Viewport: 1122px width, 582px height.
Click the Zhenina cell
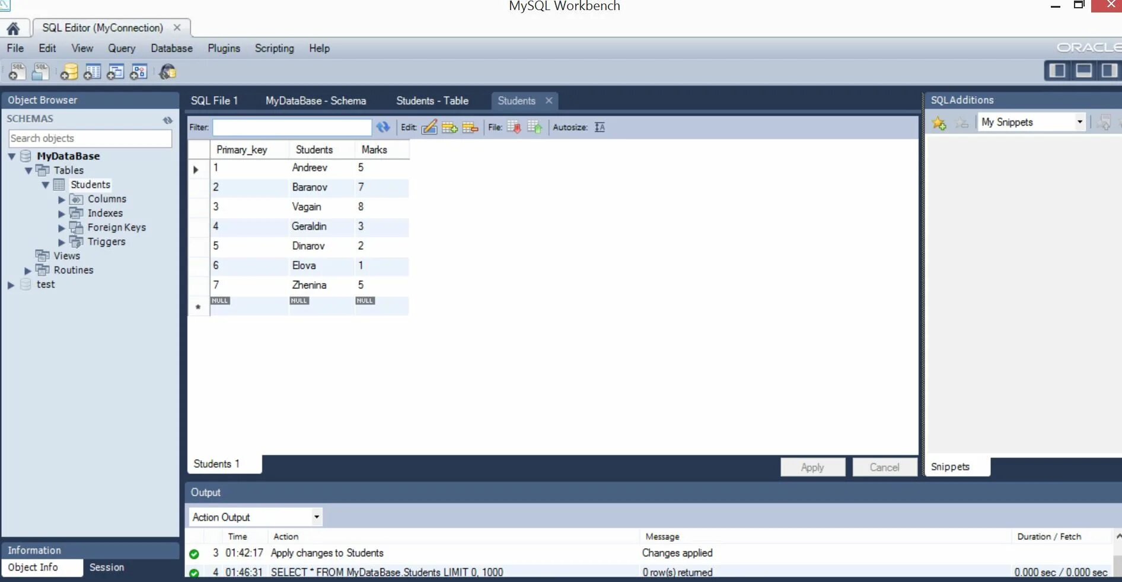point(321,285)
